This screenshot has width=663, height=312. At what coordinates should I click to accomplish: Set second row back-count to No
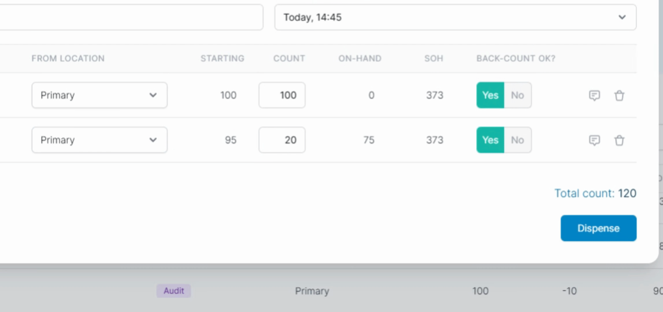[x=517, y=140]
